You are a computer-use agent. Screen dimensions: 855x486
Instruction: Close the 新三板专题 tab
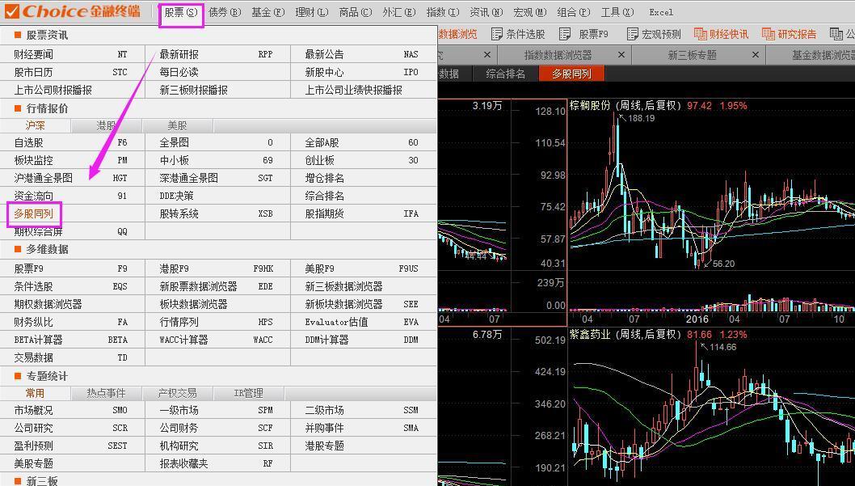pyautogui.click(x=756, y=55)
